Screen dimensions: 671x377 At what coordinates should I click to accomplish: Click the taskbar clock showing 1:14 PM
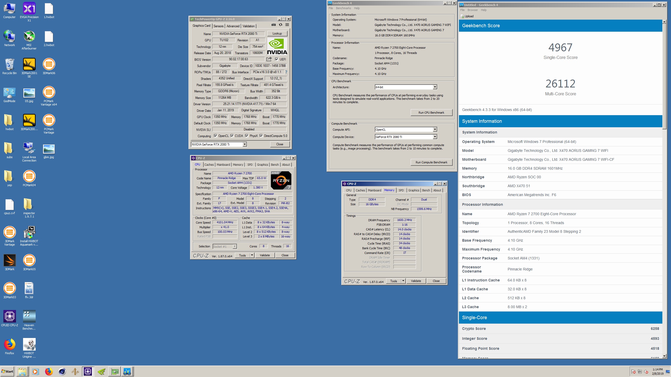[x=658, y=369]
